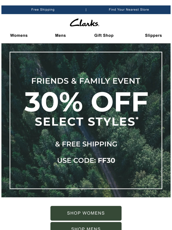Viewport: 172px width, 230px height.
Task: Click the Shop Mens button
Action: [x=86, y=227]
